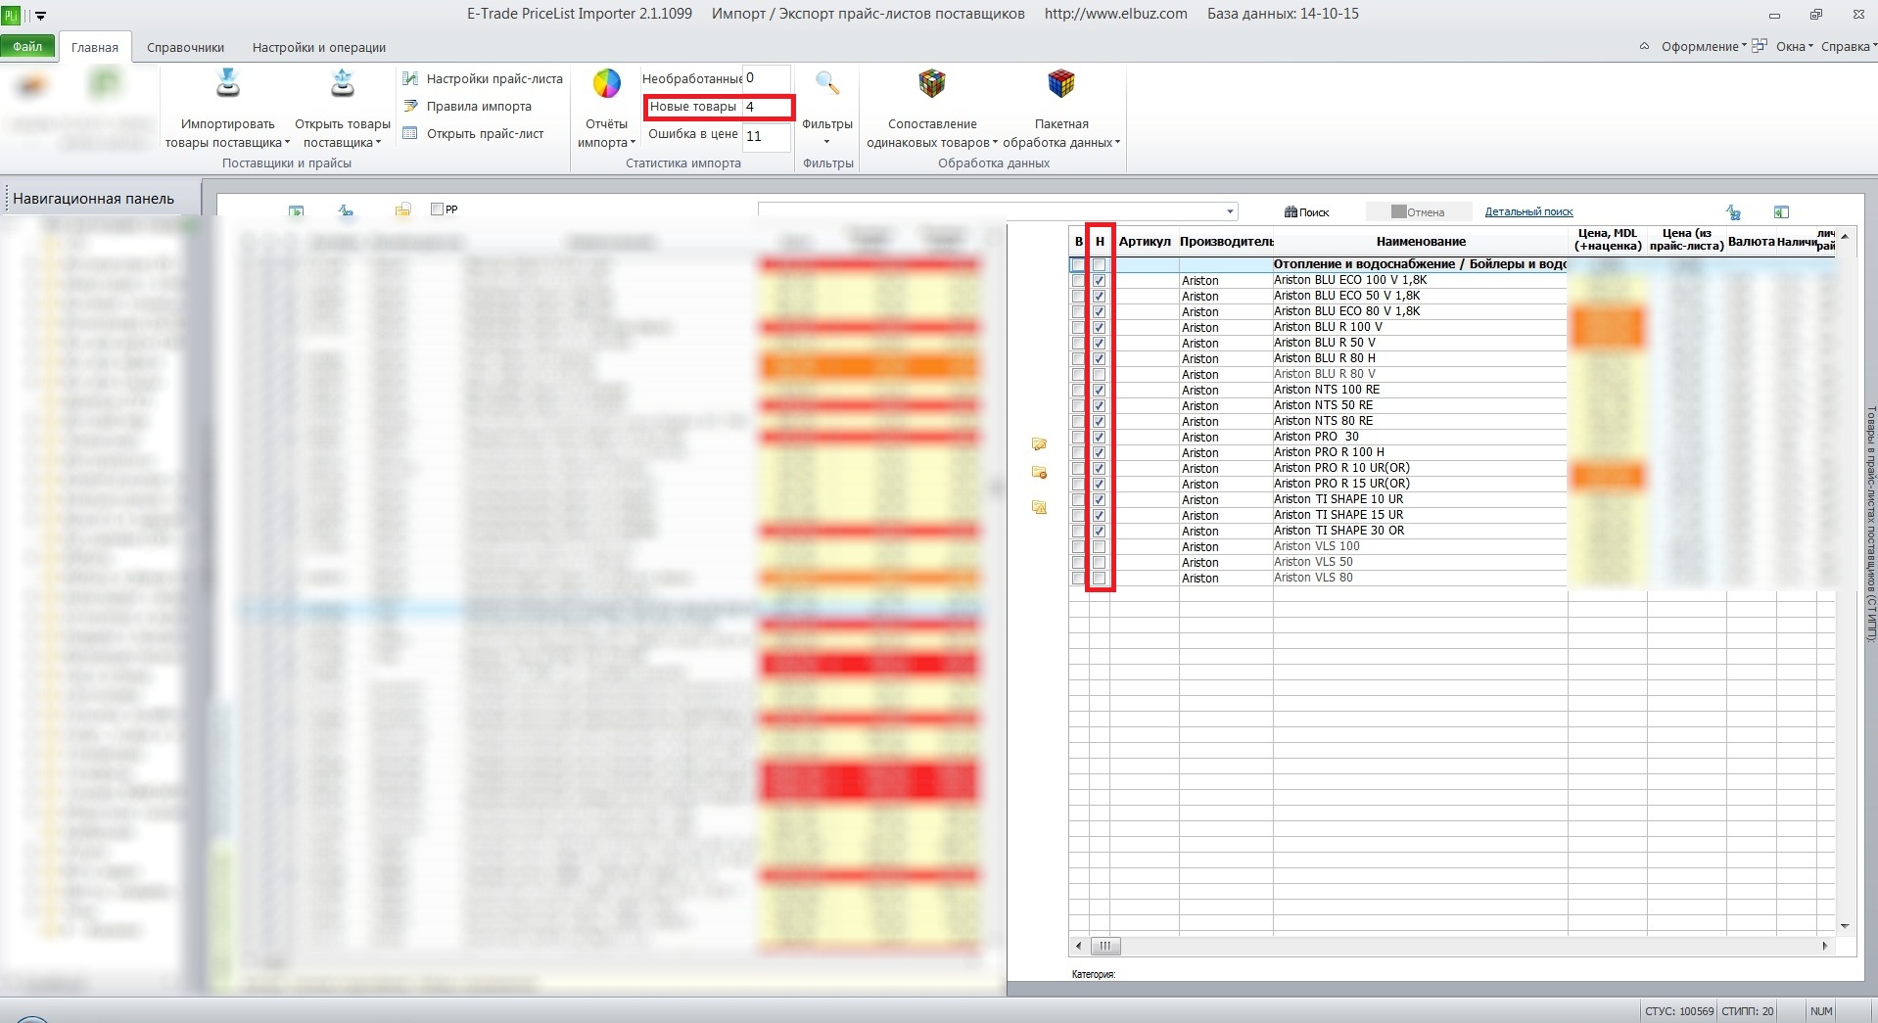Viewport: 1878px width, 1023px height.
Task: Click the second small toolbar icon left of PP
Action: tap(346, 210)
